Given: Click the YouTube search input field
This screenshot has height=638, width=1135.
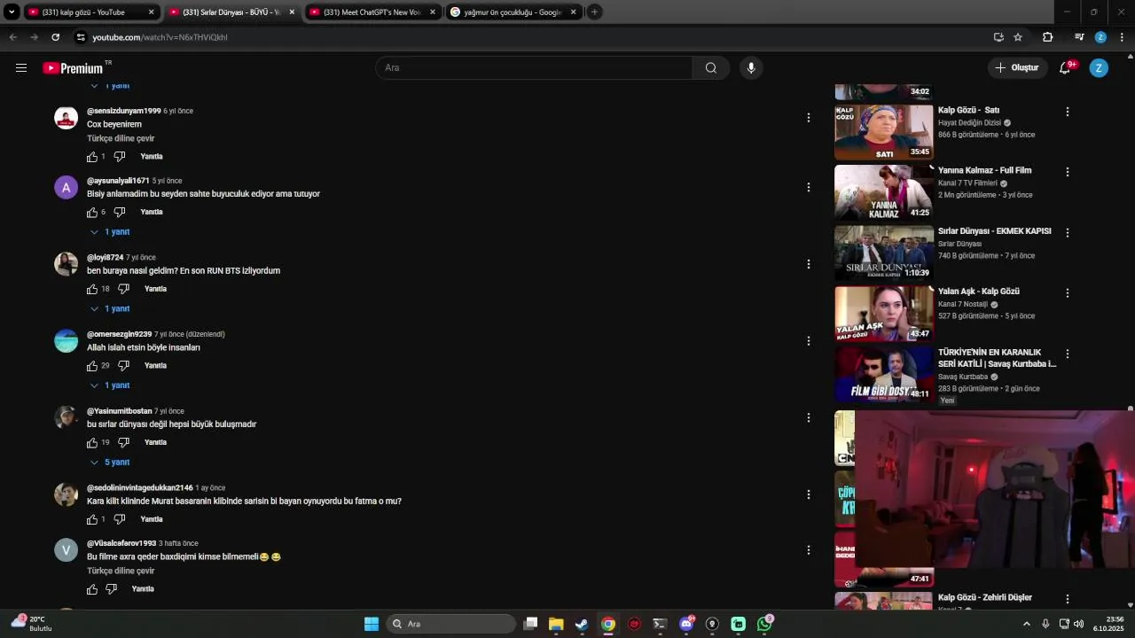Looking at the screenshot, I should click(x=534, y=68).
